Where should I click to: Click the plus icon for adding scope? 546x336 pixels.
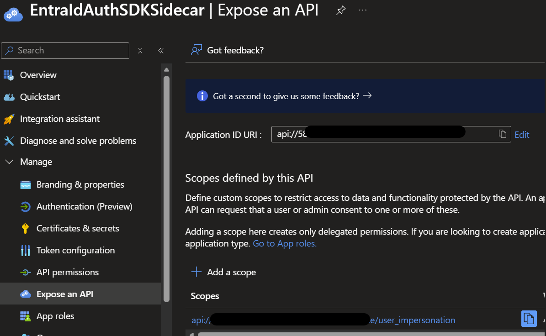tap(196, 272)
